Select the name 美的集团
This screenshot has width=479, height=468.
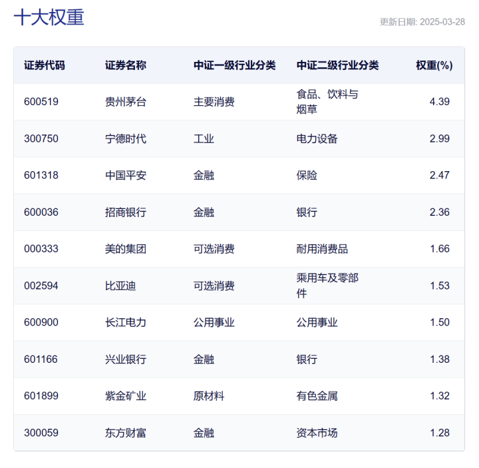pos(126,249)
